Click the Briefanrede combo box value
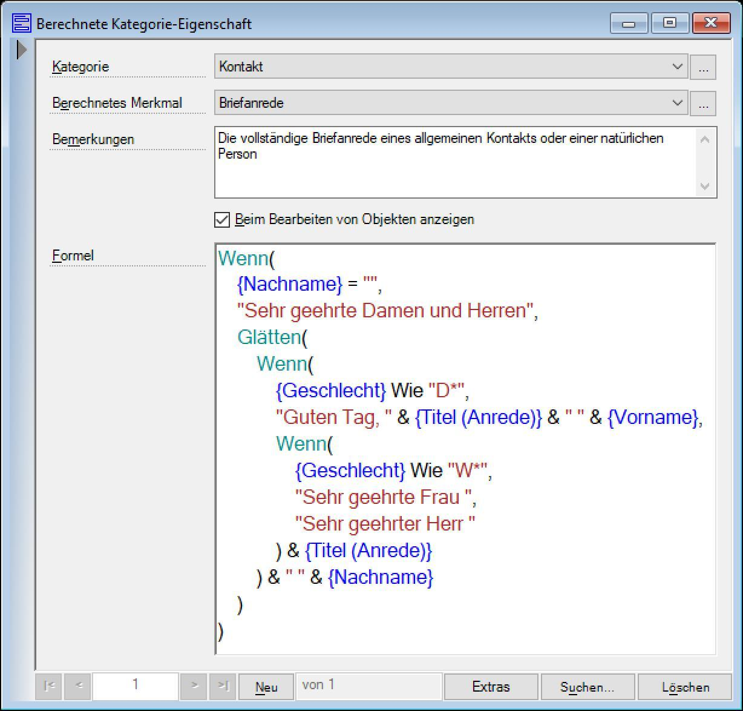The image size is (743, 711). point(451,103)
